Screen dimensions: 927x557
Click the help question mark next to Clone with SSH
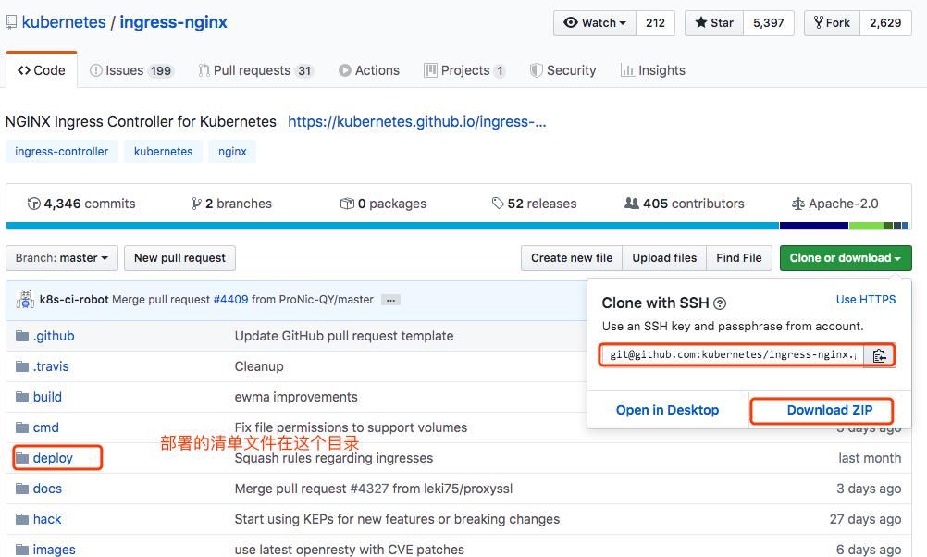720,303
